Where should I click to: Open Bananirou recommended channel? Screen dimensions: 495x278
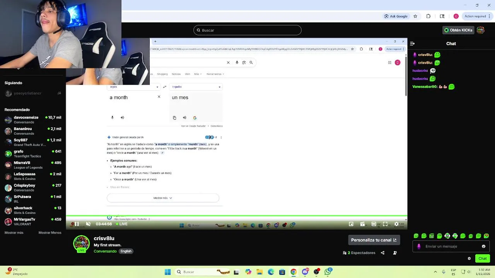[33, 131]
